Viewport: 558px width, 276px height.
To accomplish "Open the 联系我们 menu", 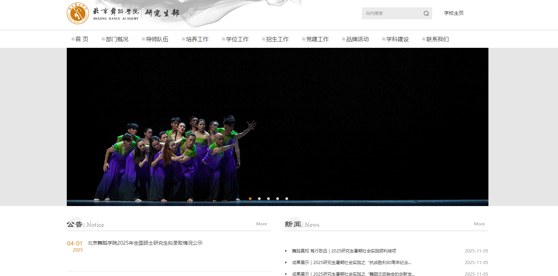I will point(437,39).
